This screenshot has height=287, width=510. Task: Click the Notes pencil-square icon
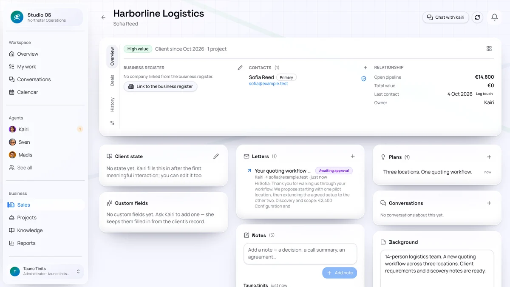pyautogui.click(x=246, y=235)
